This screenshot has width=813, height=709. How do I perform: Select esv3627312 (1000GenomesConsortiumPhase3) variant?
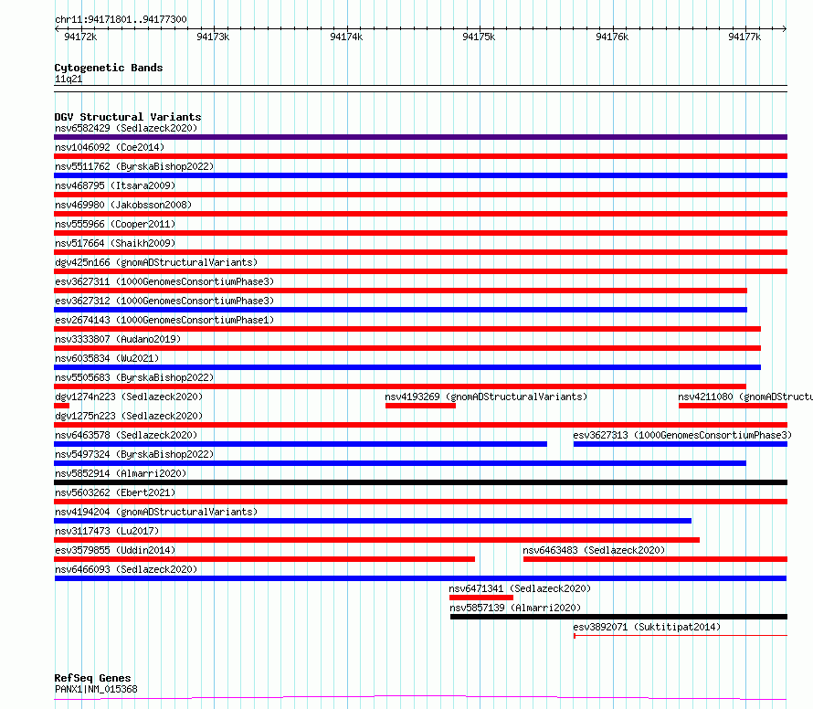pos(164,301)
